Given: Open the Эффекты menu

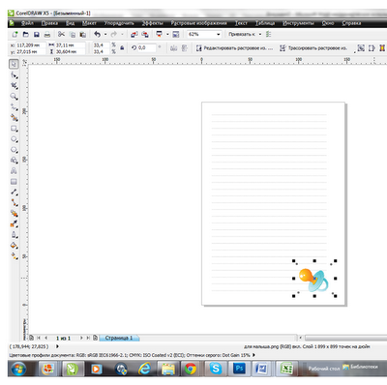Looking at the screenshot, I should [153, 23].
